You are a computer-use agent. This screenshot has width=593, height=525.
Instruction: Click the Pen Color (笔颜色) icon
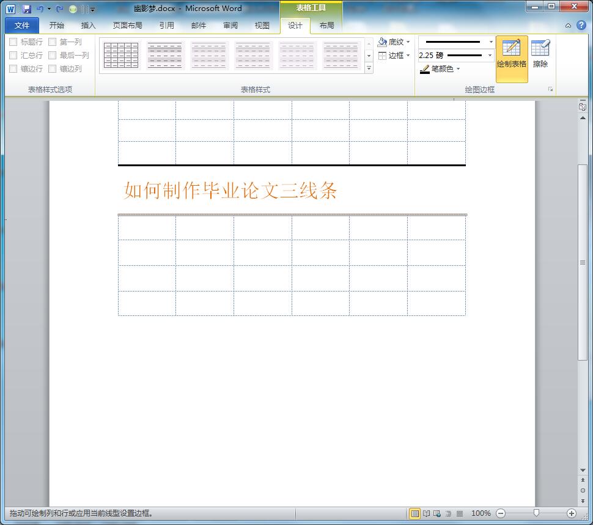point(425,69)
